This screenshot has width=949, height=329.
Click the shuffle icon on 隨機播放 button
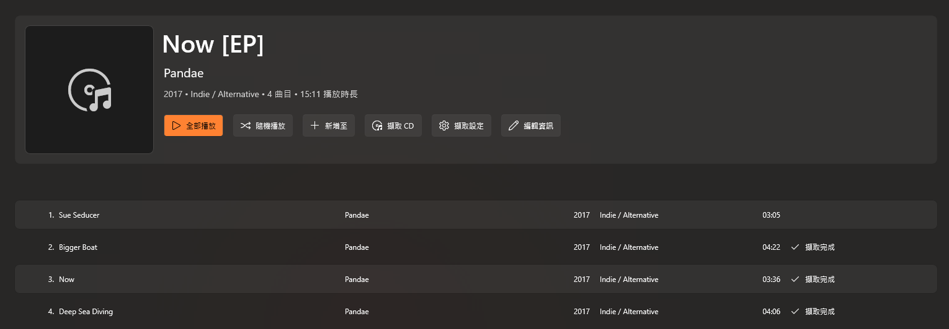(246, 126)
